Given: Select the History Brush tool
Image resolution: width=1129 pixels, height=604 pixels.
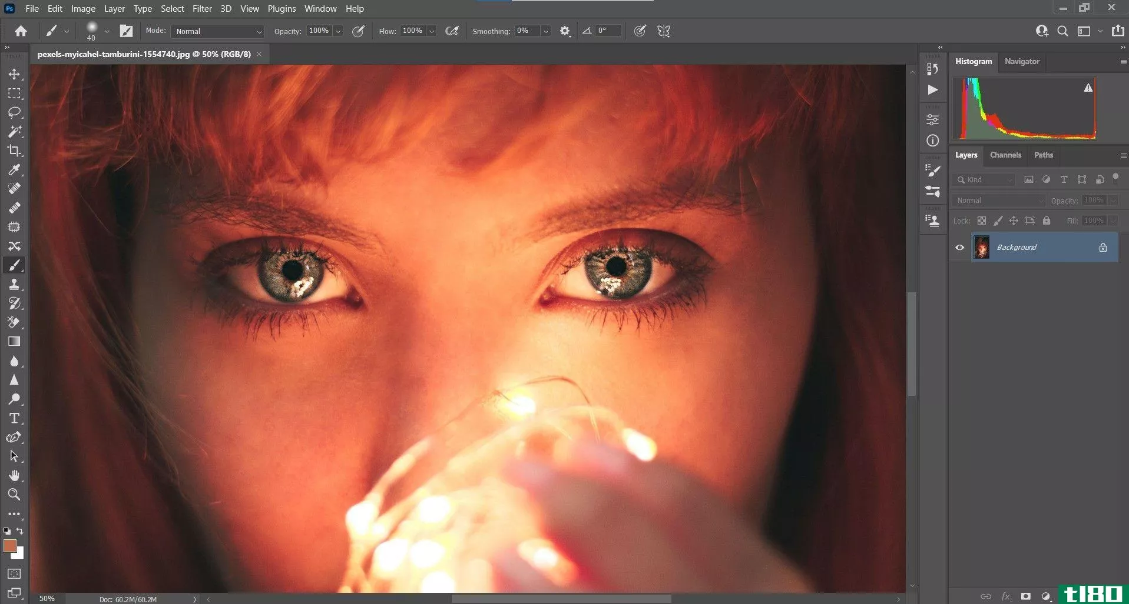Looking at the screenshot, I should tap(14, 303).
